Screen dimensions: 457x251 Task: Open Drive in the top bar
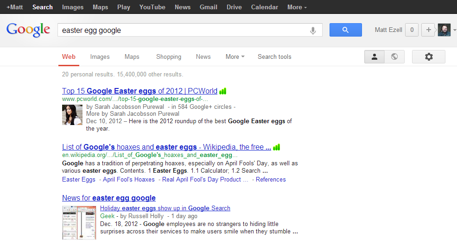[x=234, y=7]
